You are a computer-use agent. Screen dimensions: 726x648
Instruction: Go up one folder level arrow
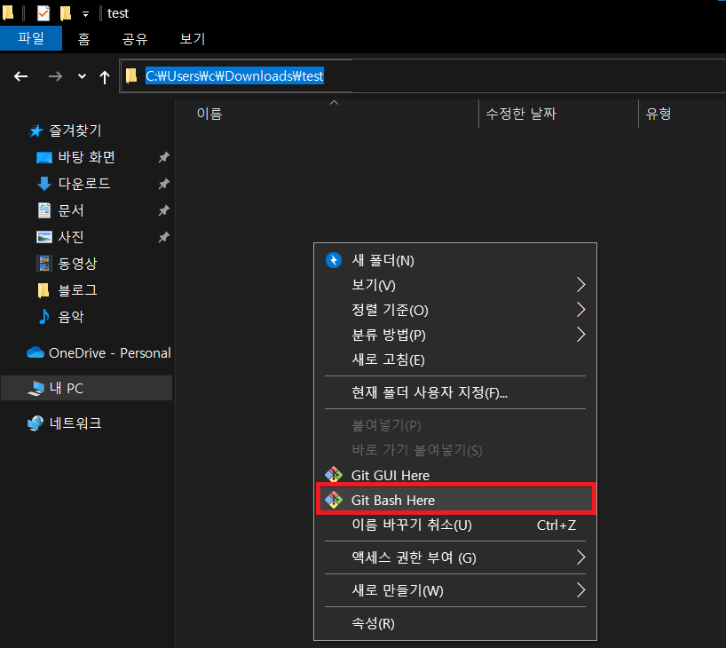point(105,77)
